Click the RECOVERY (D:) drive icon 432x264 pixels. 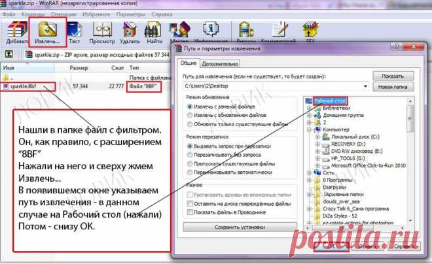[x=326, y=144]
